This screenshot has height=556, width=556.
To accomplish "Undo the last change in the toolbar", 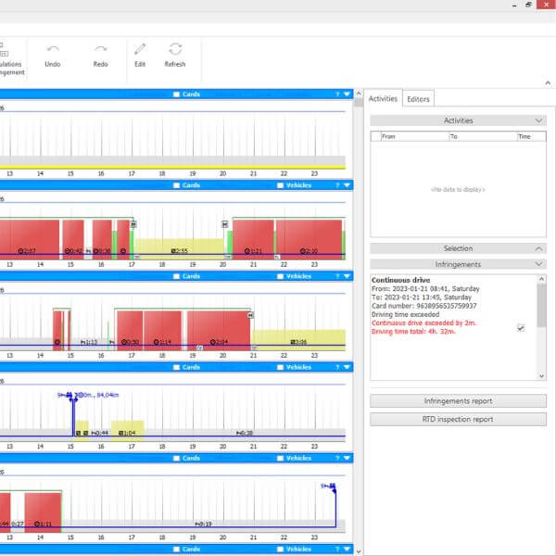I will (53, 56).
